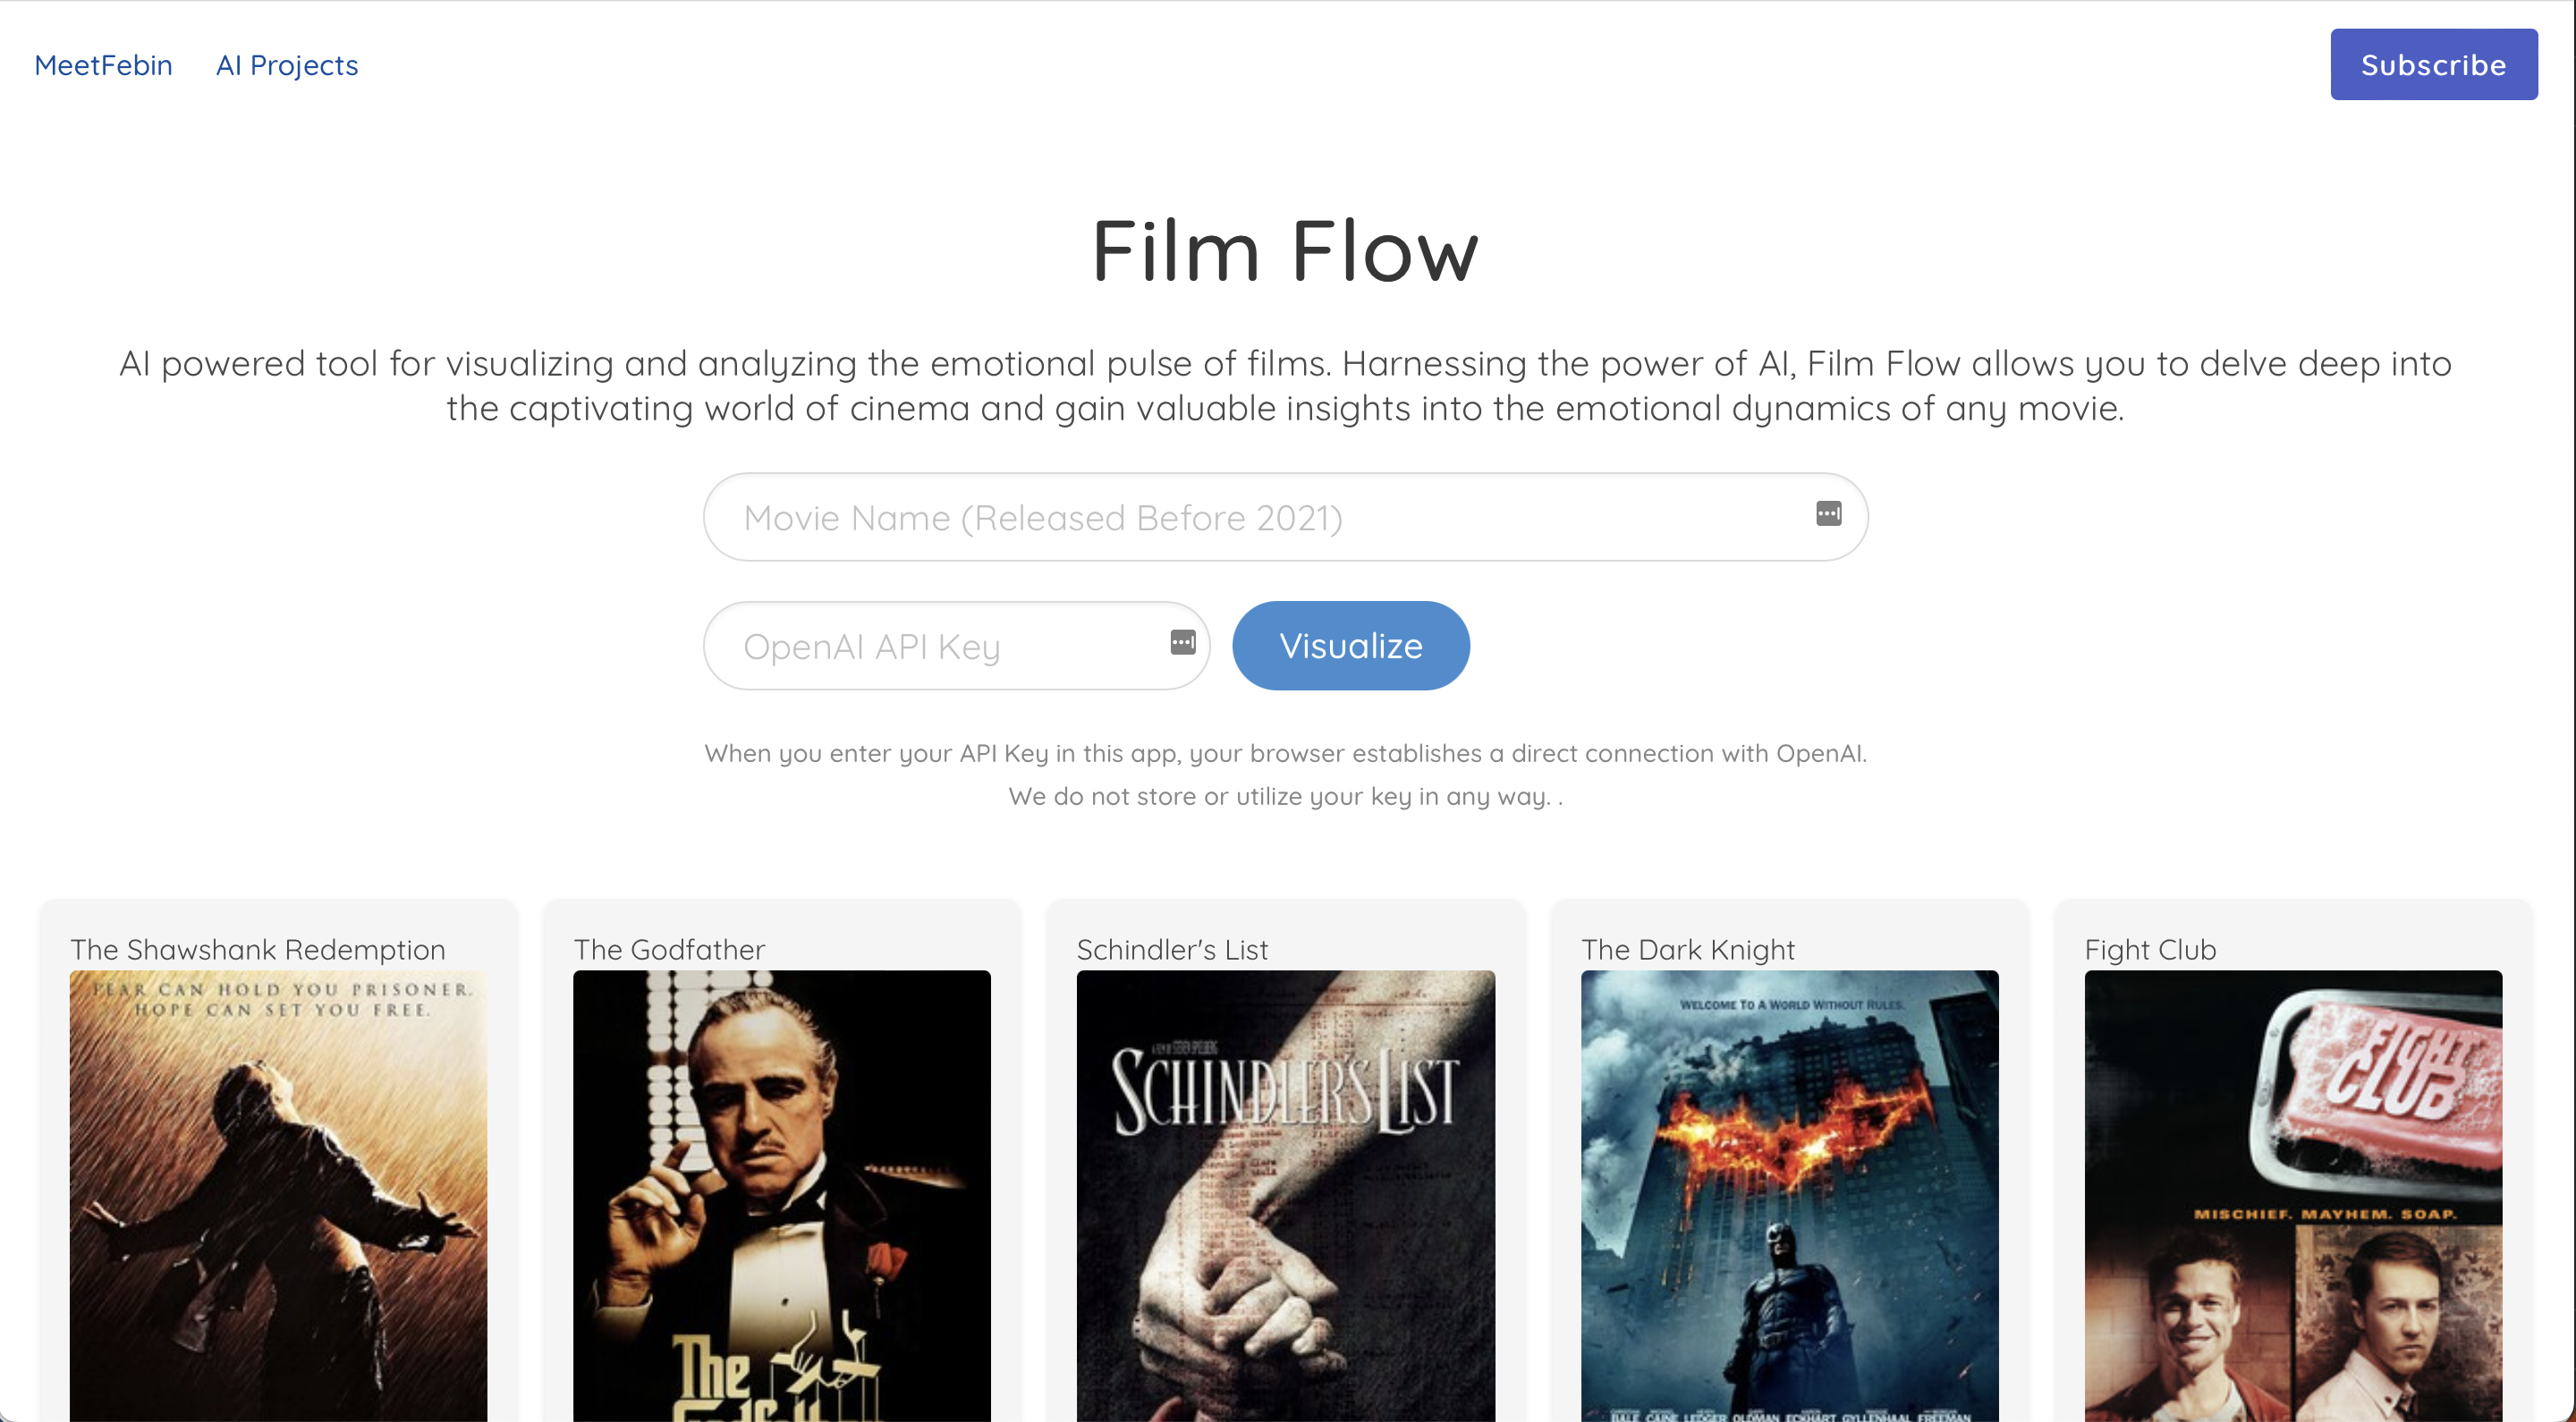Open the AI Projects link

[287, 65]
